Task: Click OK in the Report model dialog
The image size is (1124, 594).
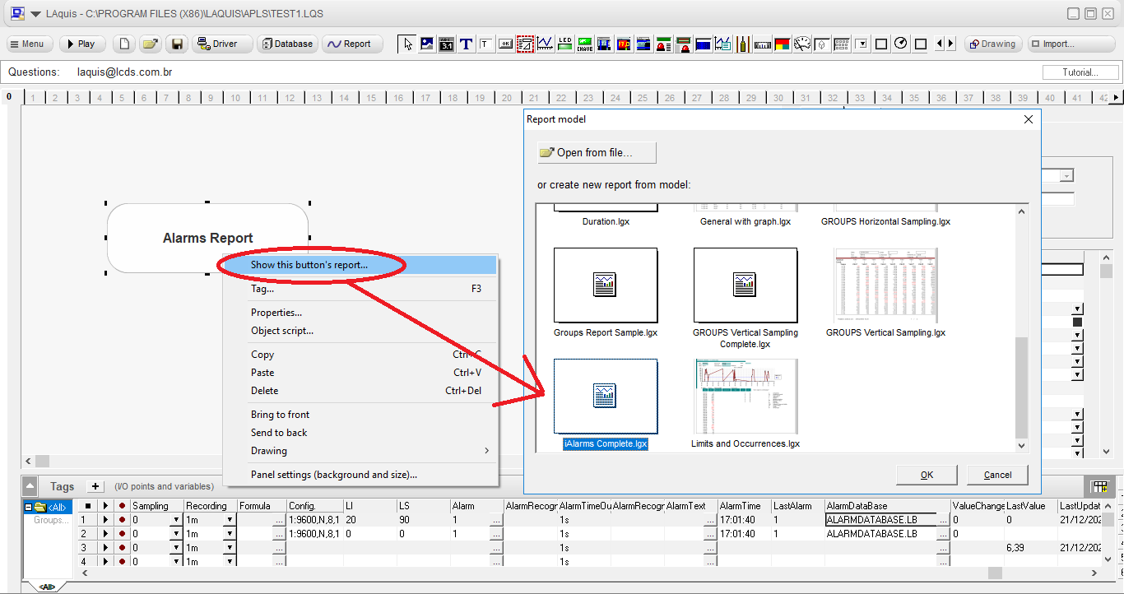Action: (927, 475)
